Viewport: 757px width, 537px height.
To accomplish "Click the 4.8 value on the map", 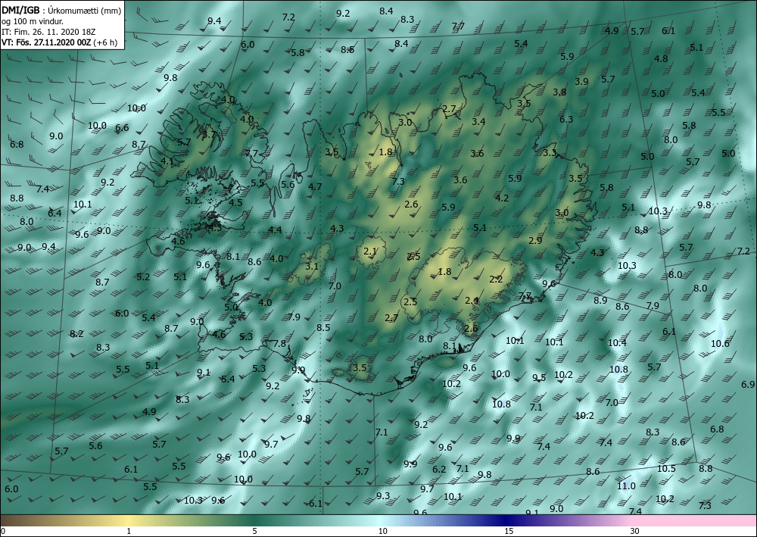I will pos(660,58).
